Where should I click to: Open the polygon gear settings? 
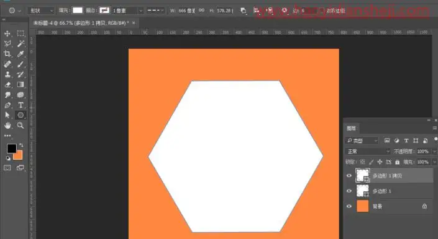pos(285,11)
